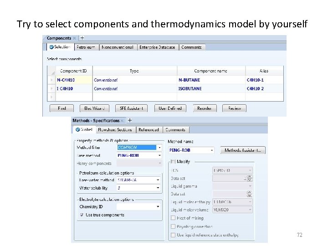Screen dimensions: 328x246
Task: Uncheck Use true components
Action: (82, 215)
